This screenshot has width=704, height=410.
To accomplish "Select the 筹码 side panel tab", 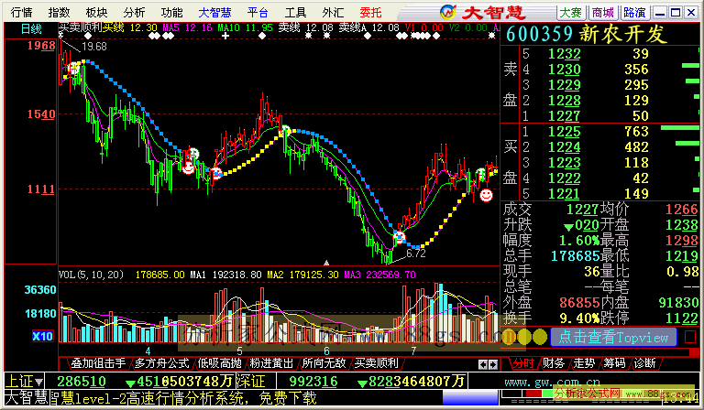I will 614,363.
